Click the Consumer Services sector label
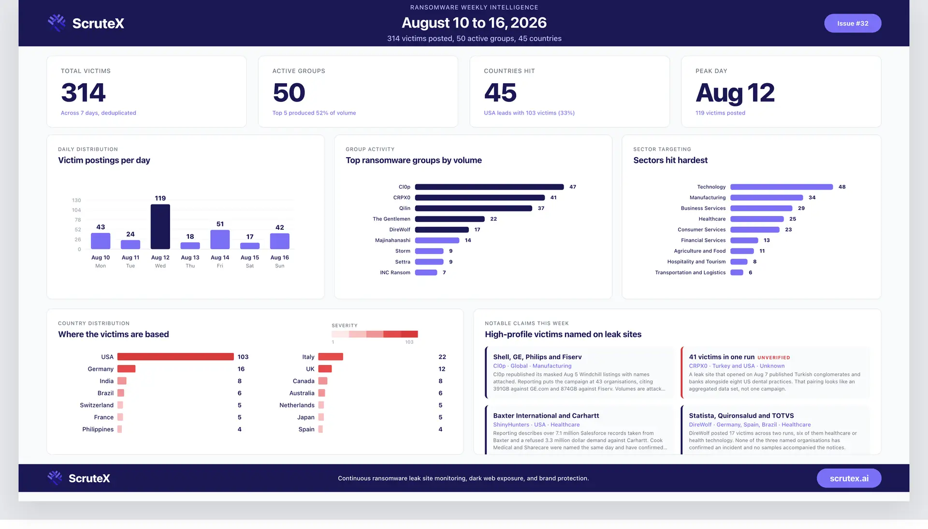Image resolution: width=928 pixels, height=529 pixels. click(x=701, y=230)
